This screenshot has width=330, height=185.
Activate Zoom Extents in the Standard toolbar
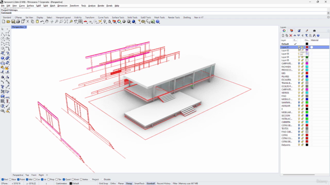point(66,22)
